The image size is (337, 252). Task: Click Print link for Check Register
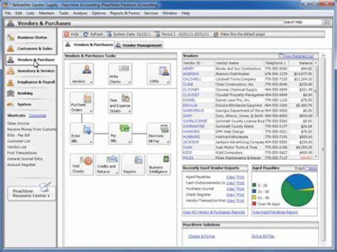coord(240,194)
